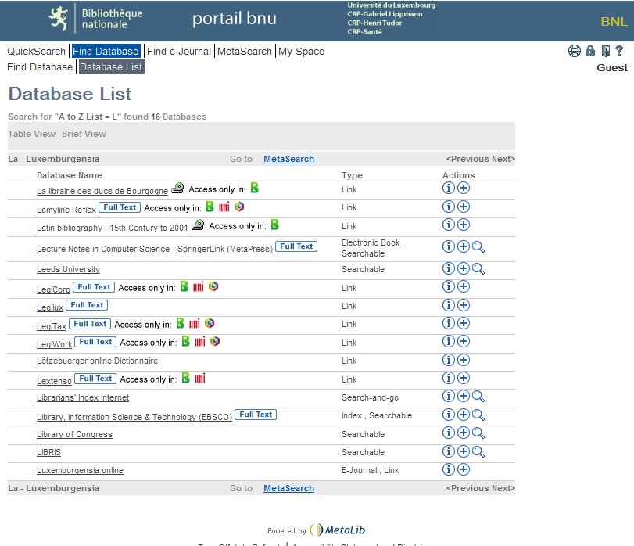Open Lëtzebuerger online Dictionnaire link

(x=97, y=361)
